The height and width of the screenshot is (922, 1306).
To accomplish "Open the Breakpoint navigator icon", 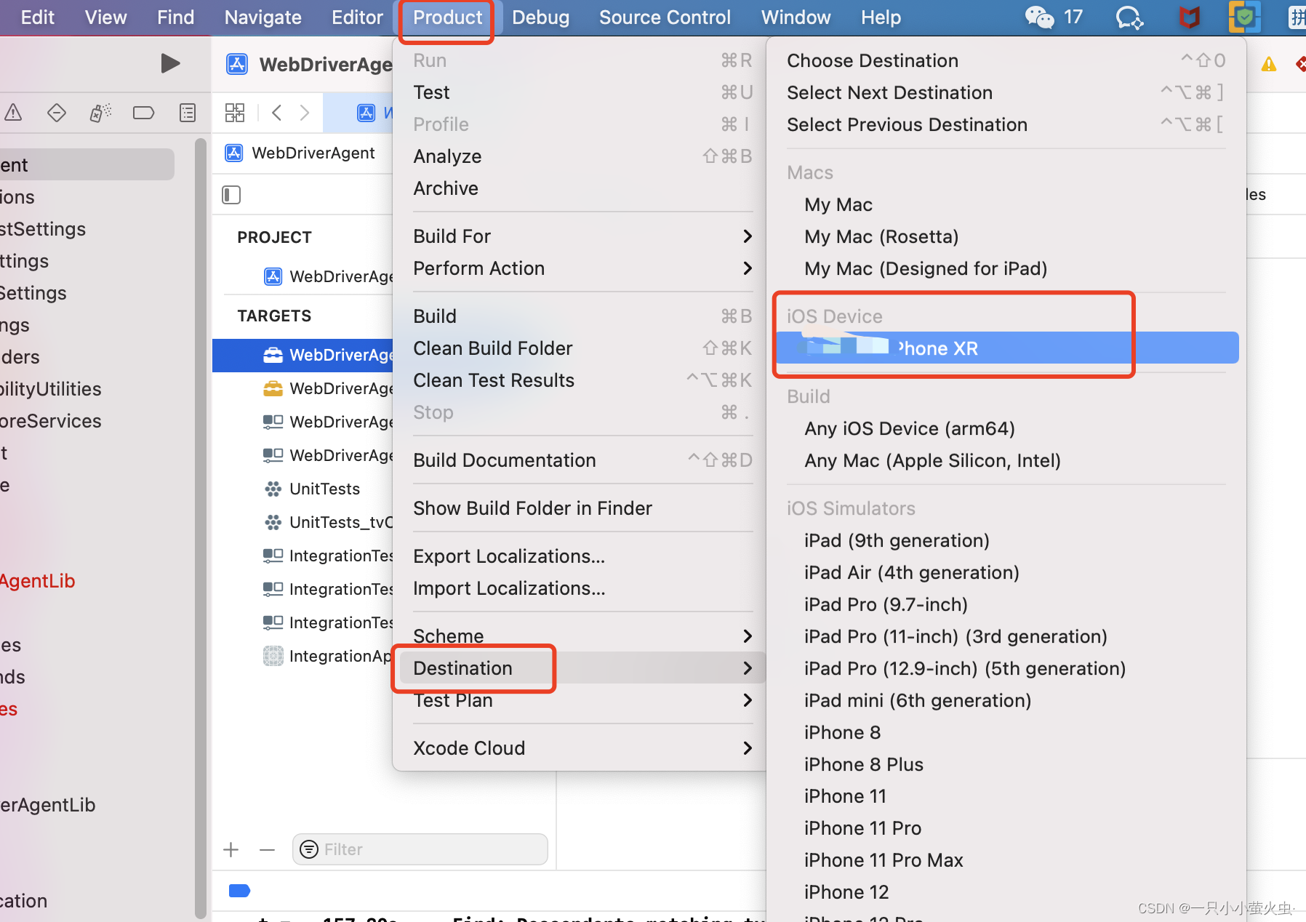I will pyautogui.click(x=143, y=113).
